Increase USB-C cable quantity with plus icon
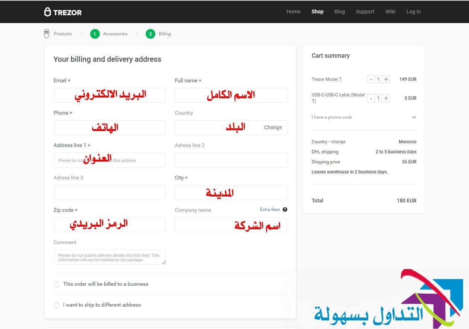The height and width of the screenshot is (329, 469). click(386, 98)
